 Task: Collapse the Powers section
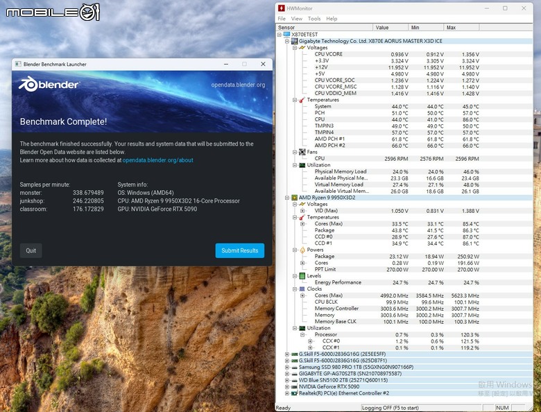pyautogui.click(x=295, y=250)
